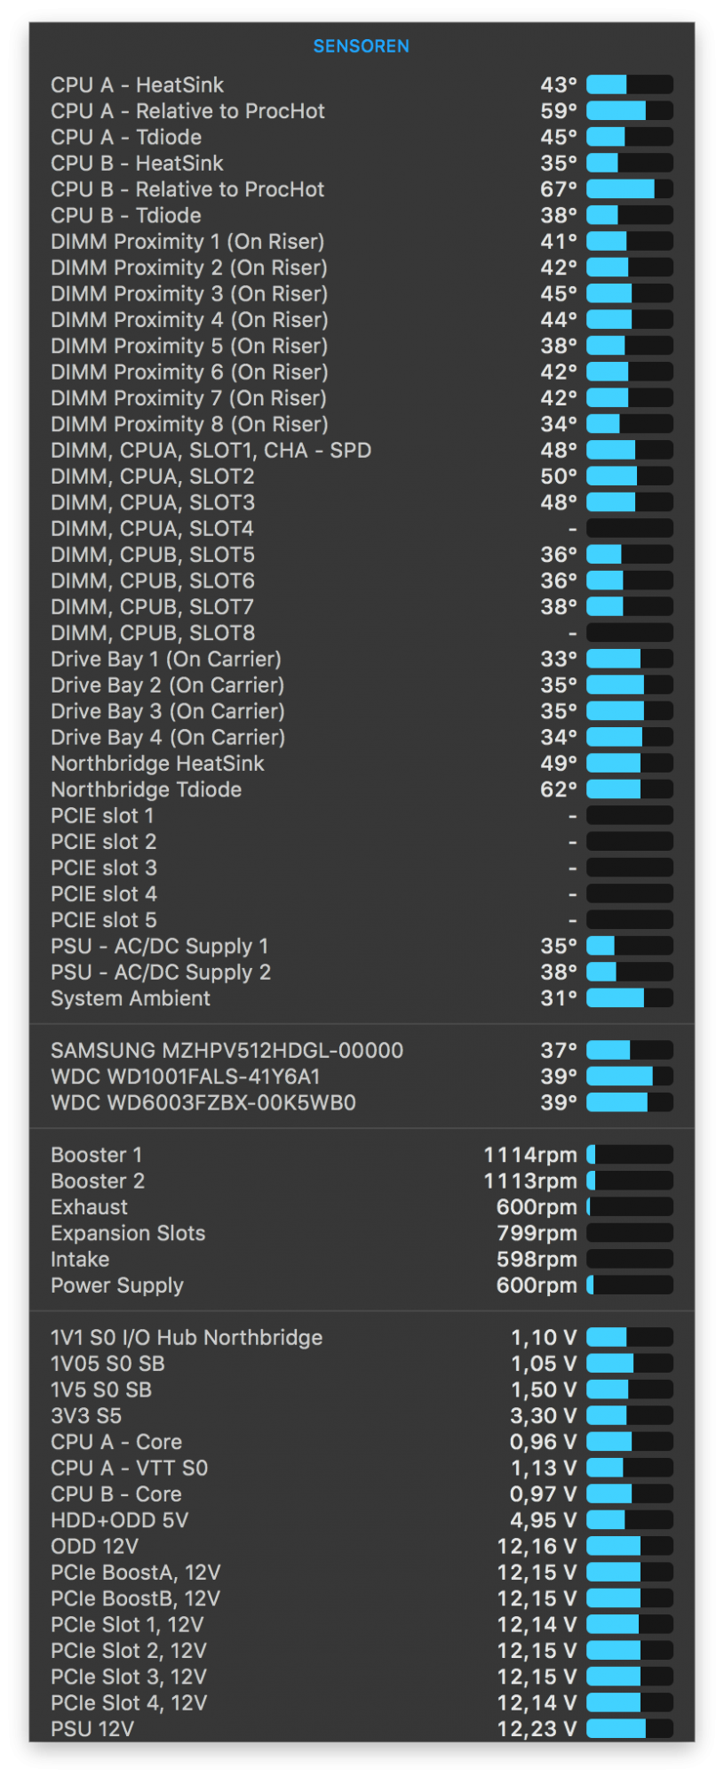Select the Exhaust fan row
The image size is (724, 1778).
pyautogui.click(x=90, y=1208)
